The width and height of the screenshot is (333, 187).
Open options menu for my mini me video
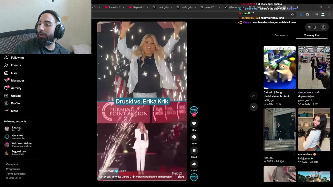point(329,154)
